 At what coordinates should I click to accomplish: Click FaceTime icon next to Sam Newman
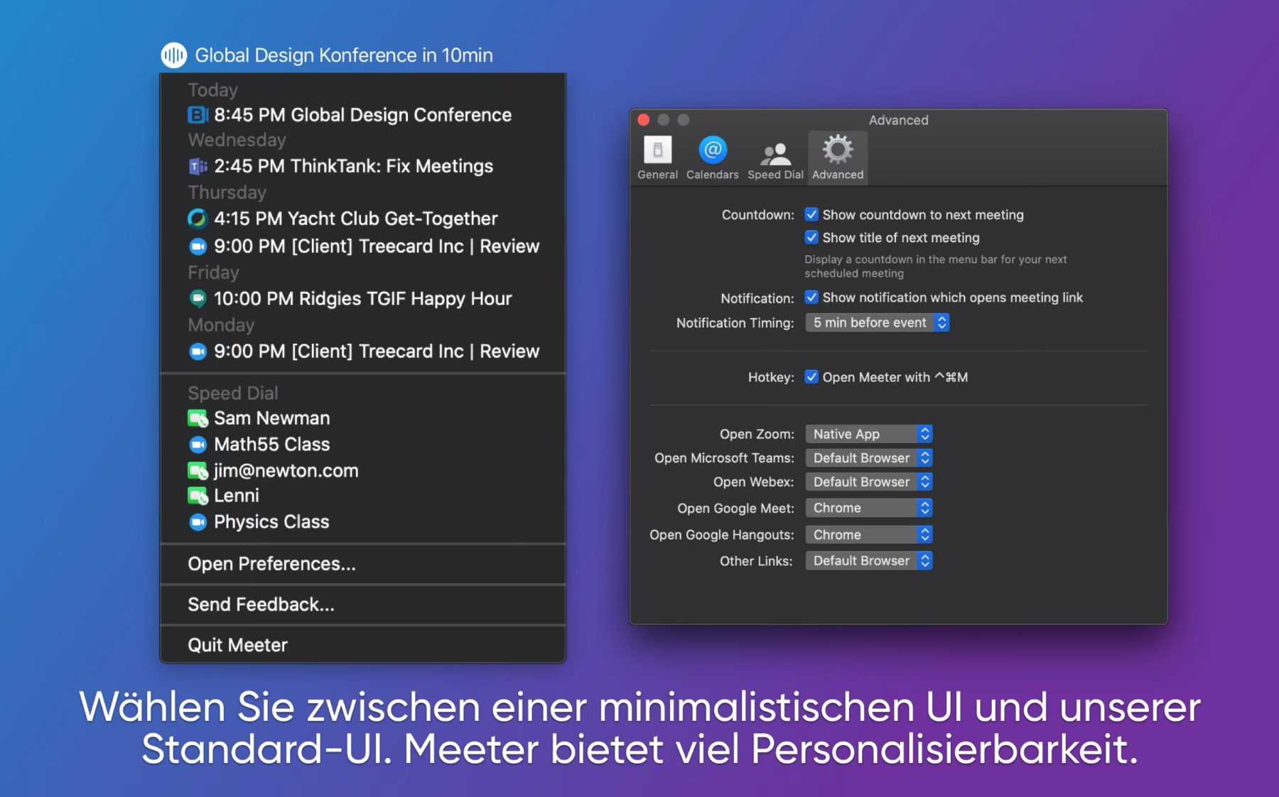click(x=198, y=418)
